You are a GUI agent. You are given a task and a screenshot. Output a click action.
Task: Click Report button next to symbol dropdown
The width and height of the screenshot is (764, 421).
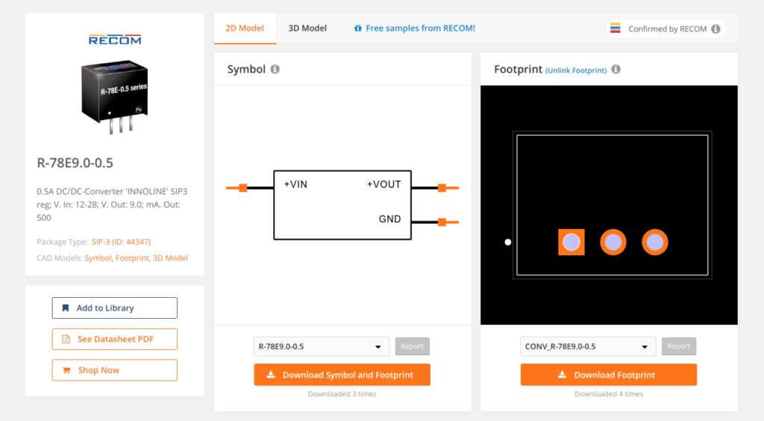point(412,346)
